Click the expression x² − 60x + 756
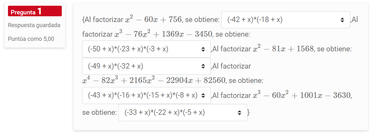This screenshot has width=370, height=133. point(153,19)
